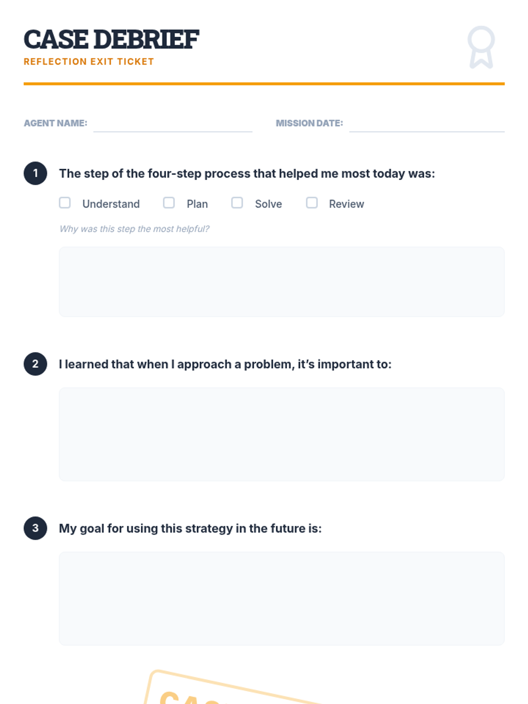Click the award ribbon icon
The image size is (528, 704).
coord(481,47)
